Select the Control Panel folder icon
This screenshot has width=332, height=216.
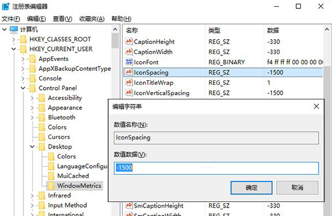pos(32,88)
